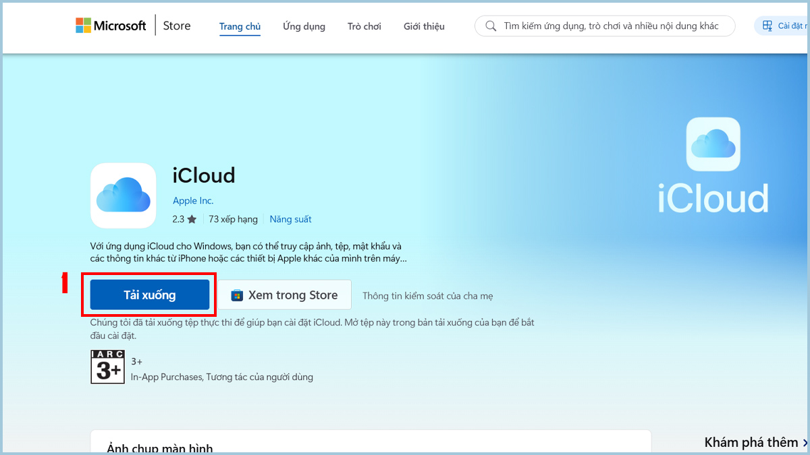The height and width of the screenshot is (455, 810).
Task: Click the search magnifier icon
Action: click(x=491, y=26)
